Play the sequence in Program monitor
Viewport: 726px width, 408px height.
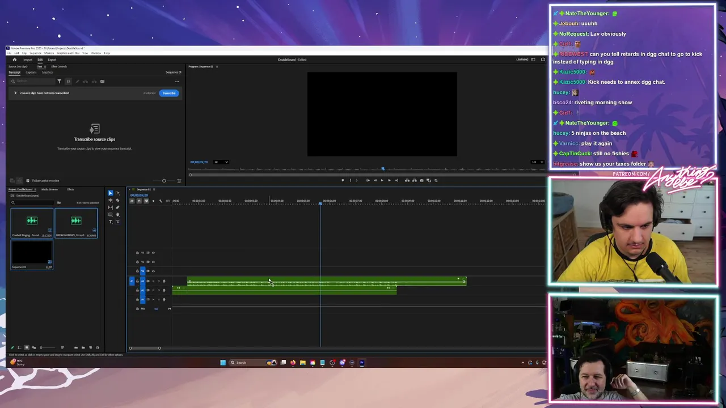pyautogui.click(x=382, y=180)
